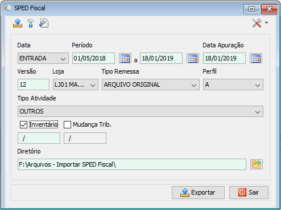
Task: Click the Versão field containing 12
Action: [x=34, y=84]
